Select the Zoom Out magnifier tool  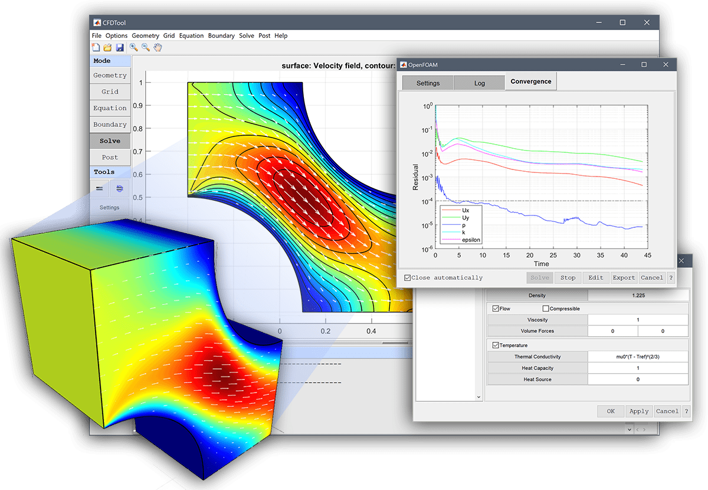(144, 47)
